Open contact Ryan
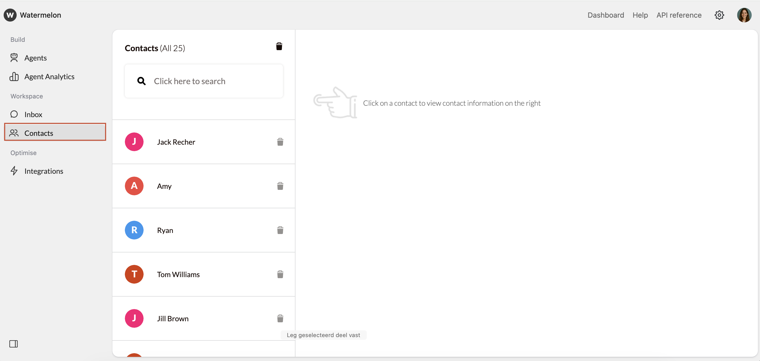 point(204,230)
